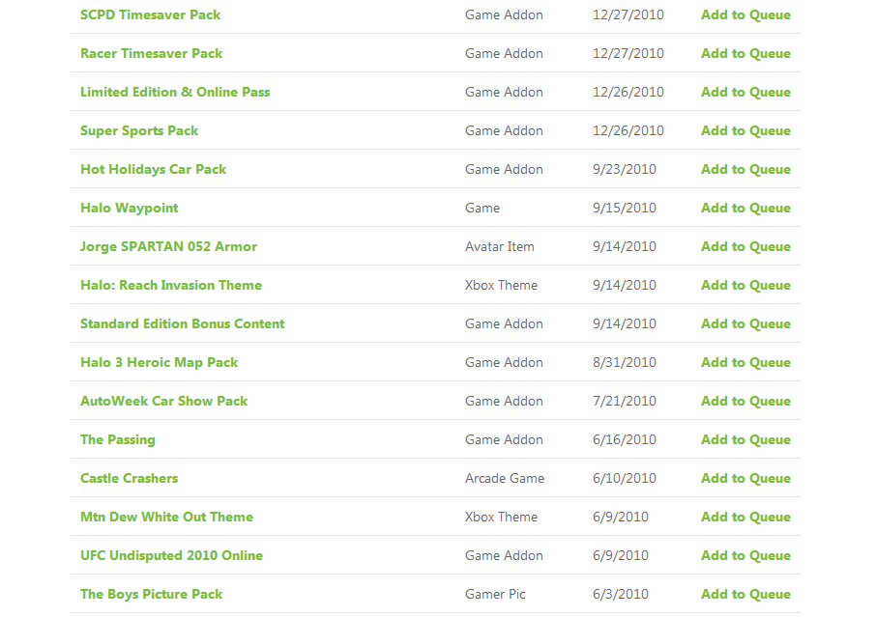This screenshot has height=617, width=876.
Task: Open Standard Edition Bonus Content link
Action: coord(182,323)
